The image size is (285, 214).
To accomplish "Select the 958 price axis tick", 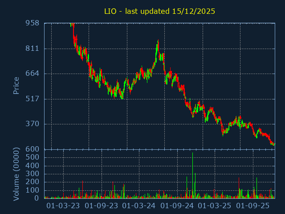I will [x=32, y=23].
